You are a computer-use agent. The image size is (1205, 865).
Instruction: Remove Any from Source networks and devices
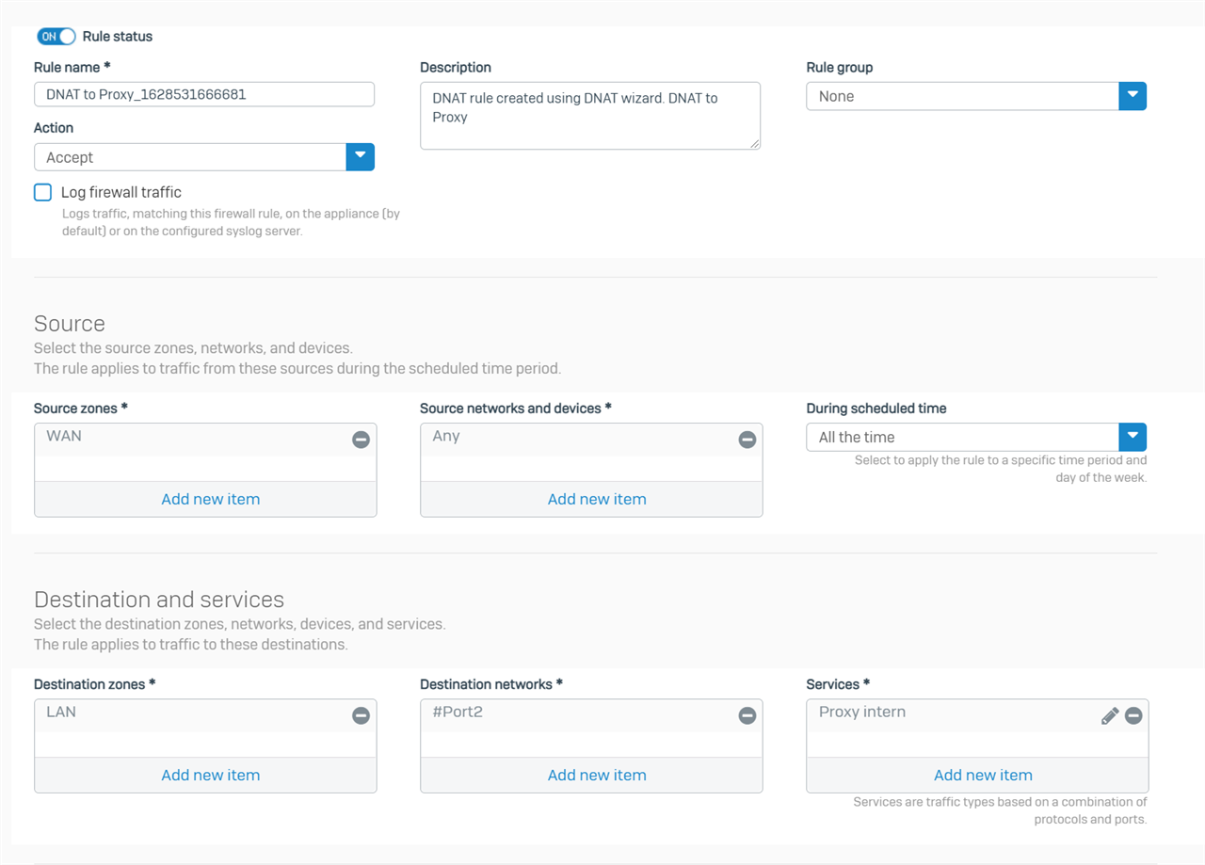(747, 440)
